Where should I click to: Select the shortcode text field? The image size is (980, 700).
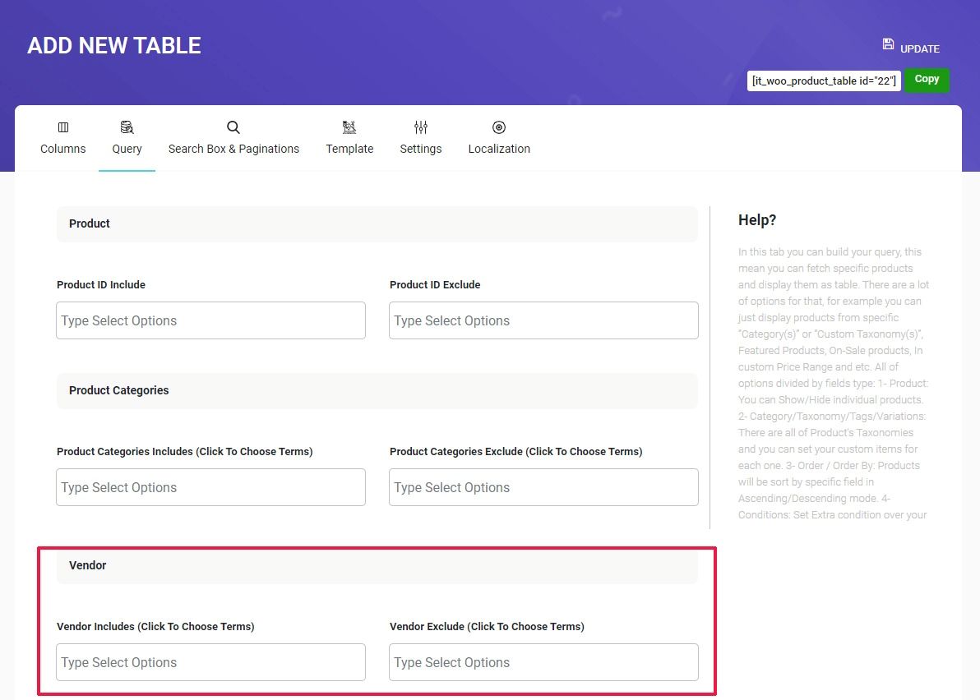coord(823,80)
